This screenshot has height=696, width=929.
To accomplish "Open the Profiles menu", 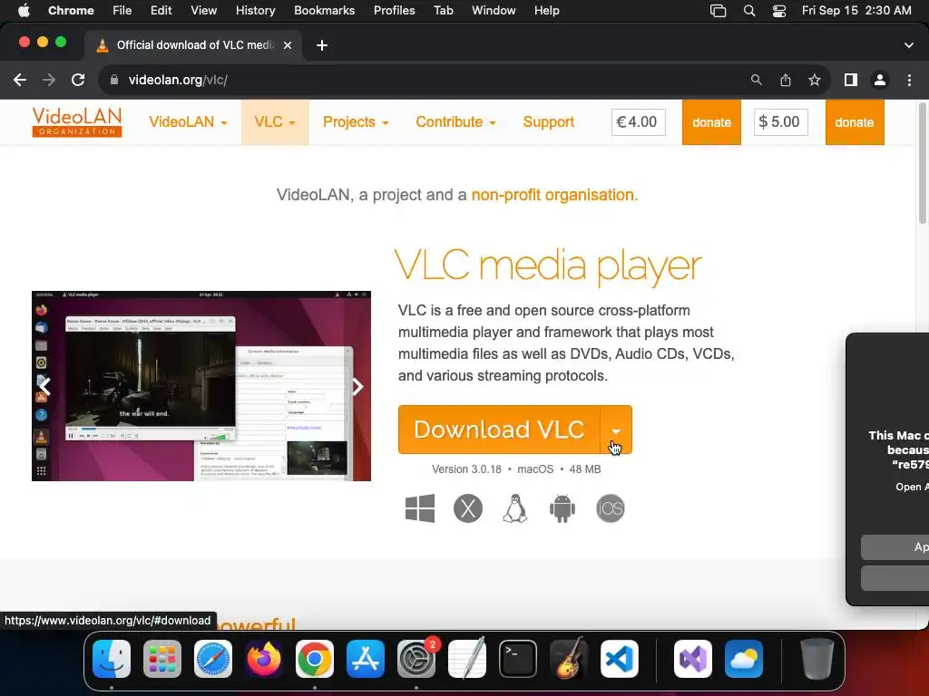I will pyautogui.click(x=394, y=11).
